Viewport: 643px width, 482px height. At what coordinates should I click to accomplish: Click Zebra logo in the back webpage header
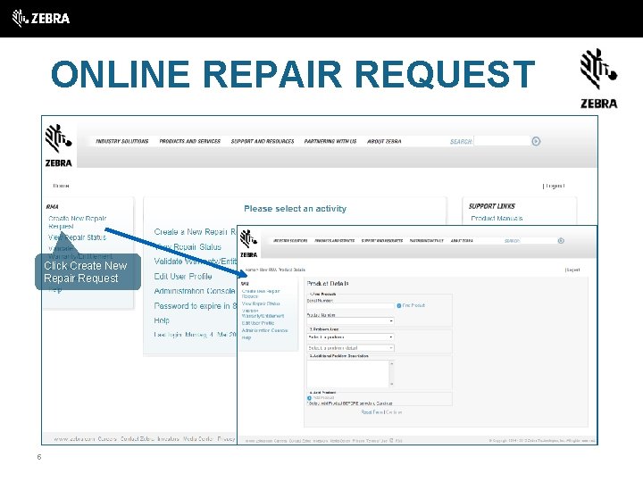[x=58, y=145]
